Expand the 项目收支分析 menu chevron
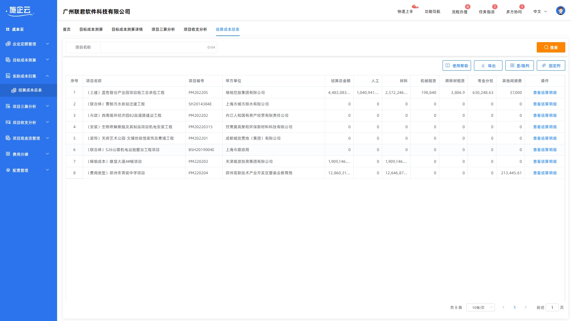Viewport: 571px width, 321px height. click(x=47, y=122)
